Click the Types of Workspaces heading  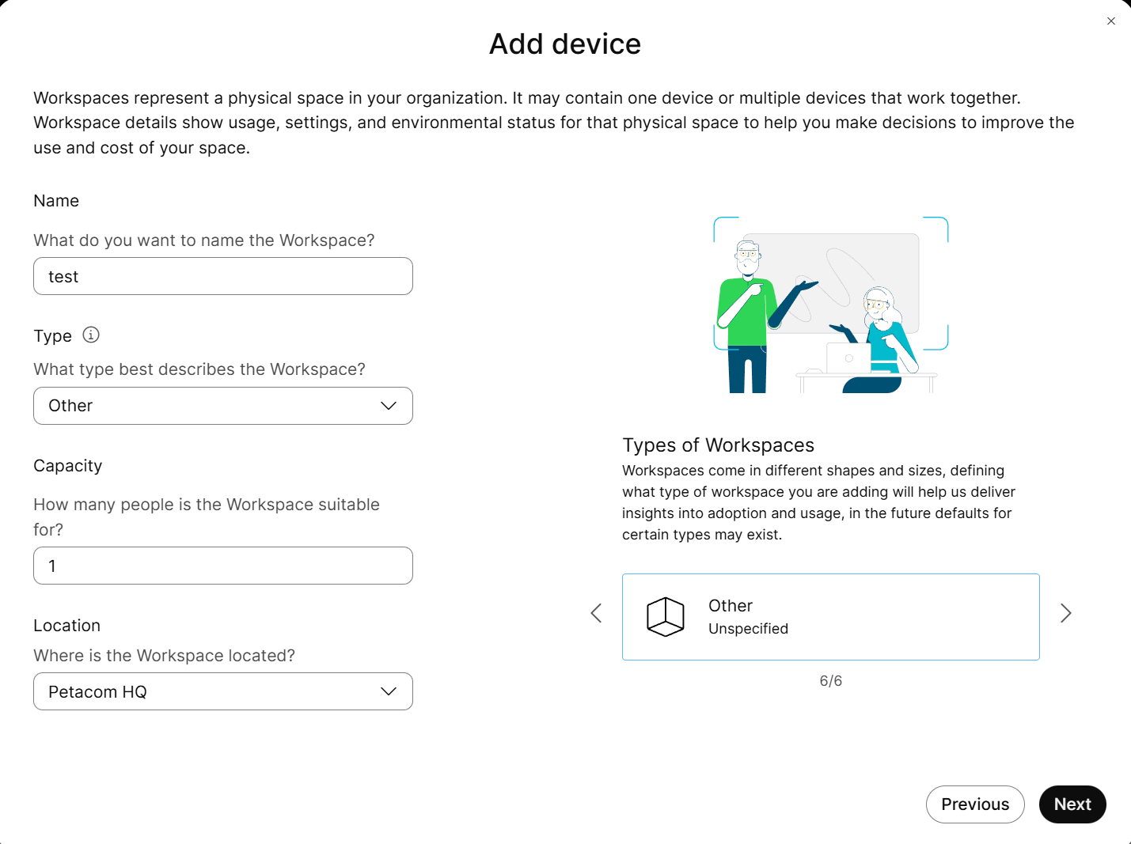click(x=718, y=445)
